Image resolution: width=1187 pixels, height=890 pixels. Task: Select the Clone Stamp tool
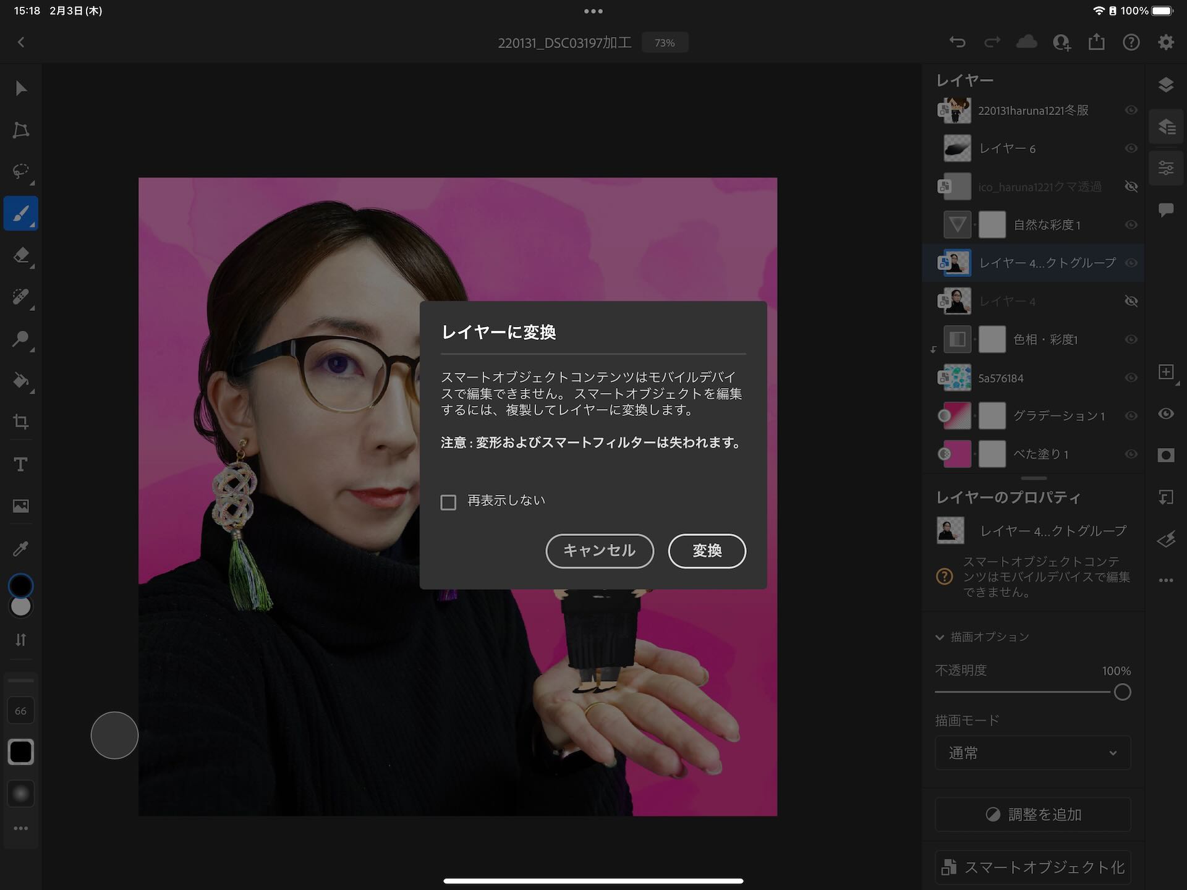coord(21,339)
